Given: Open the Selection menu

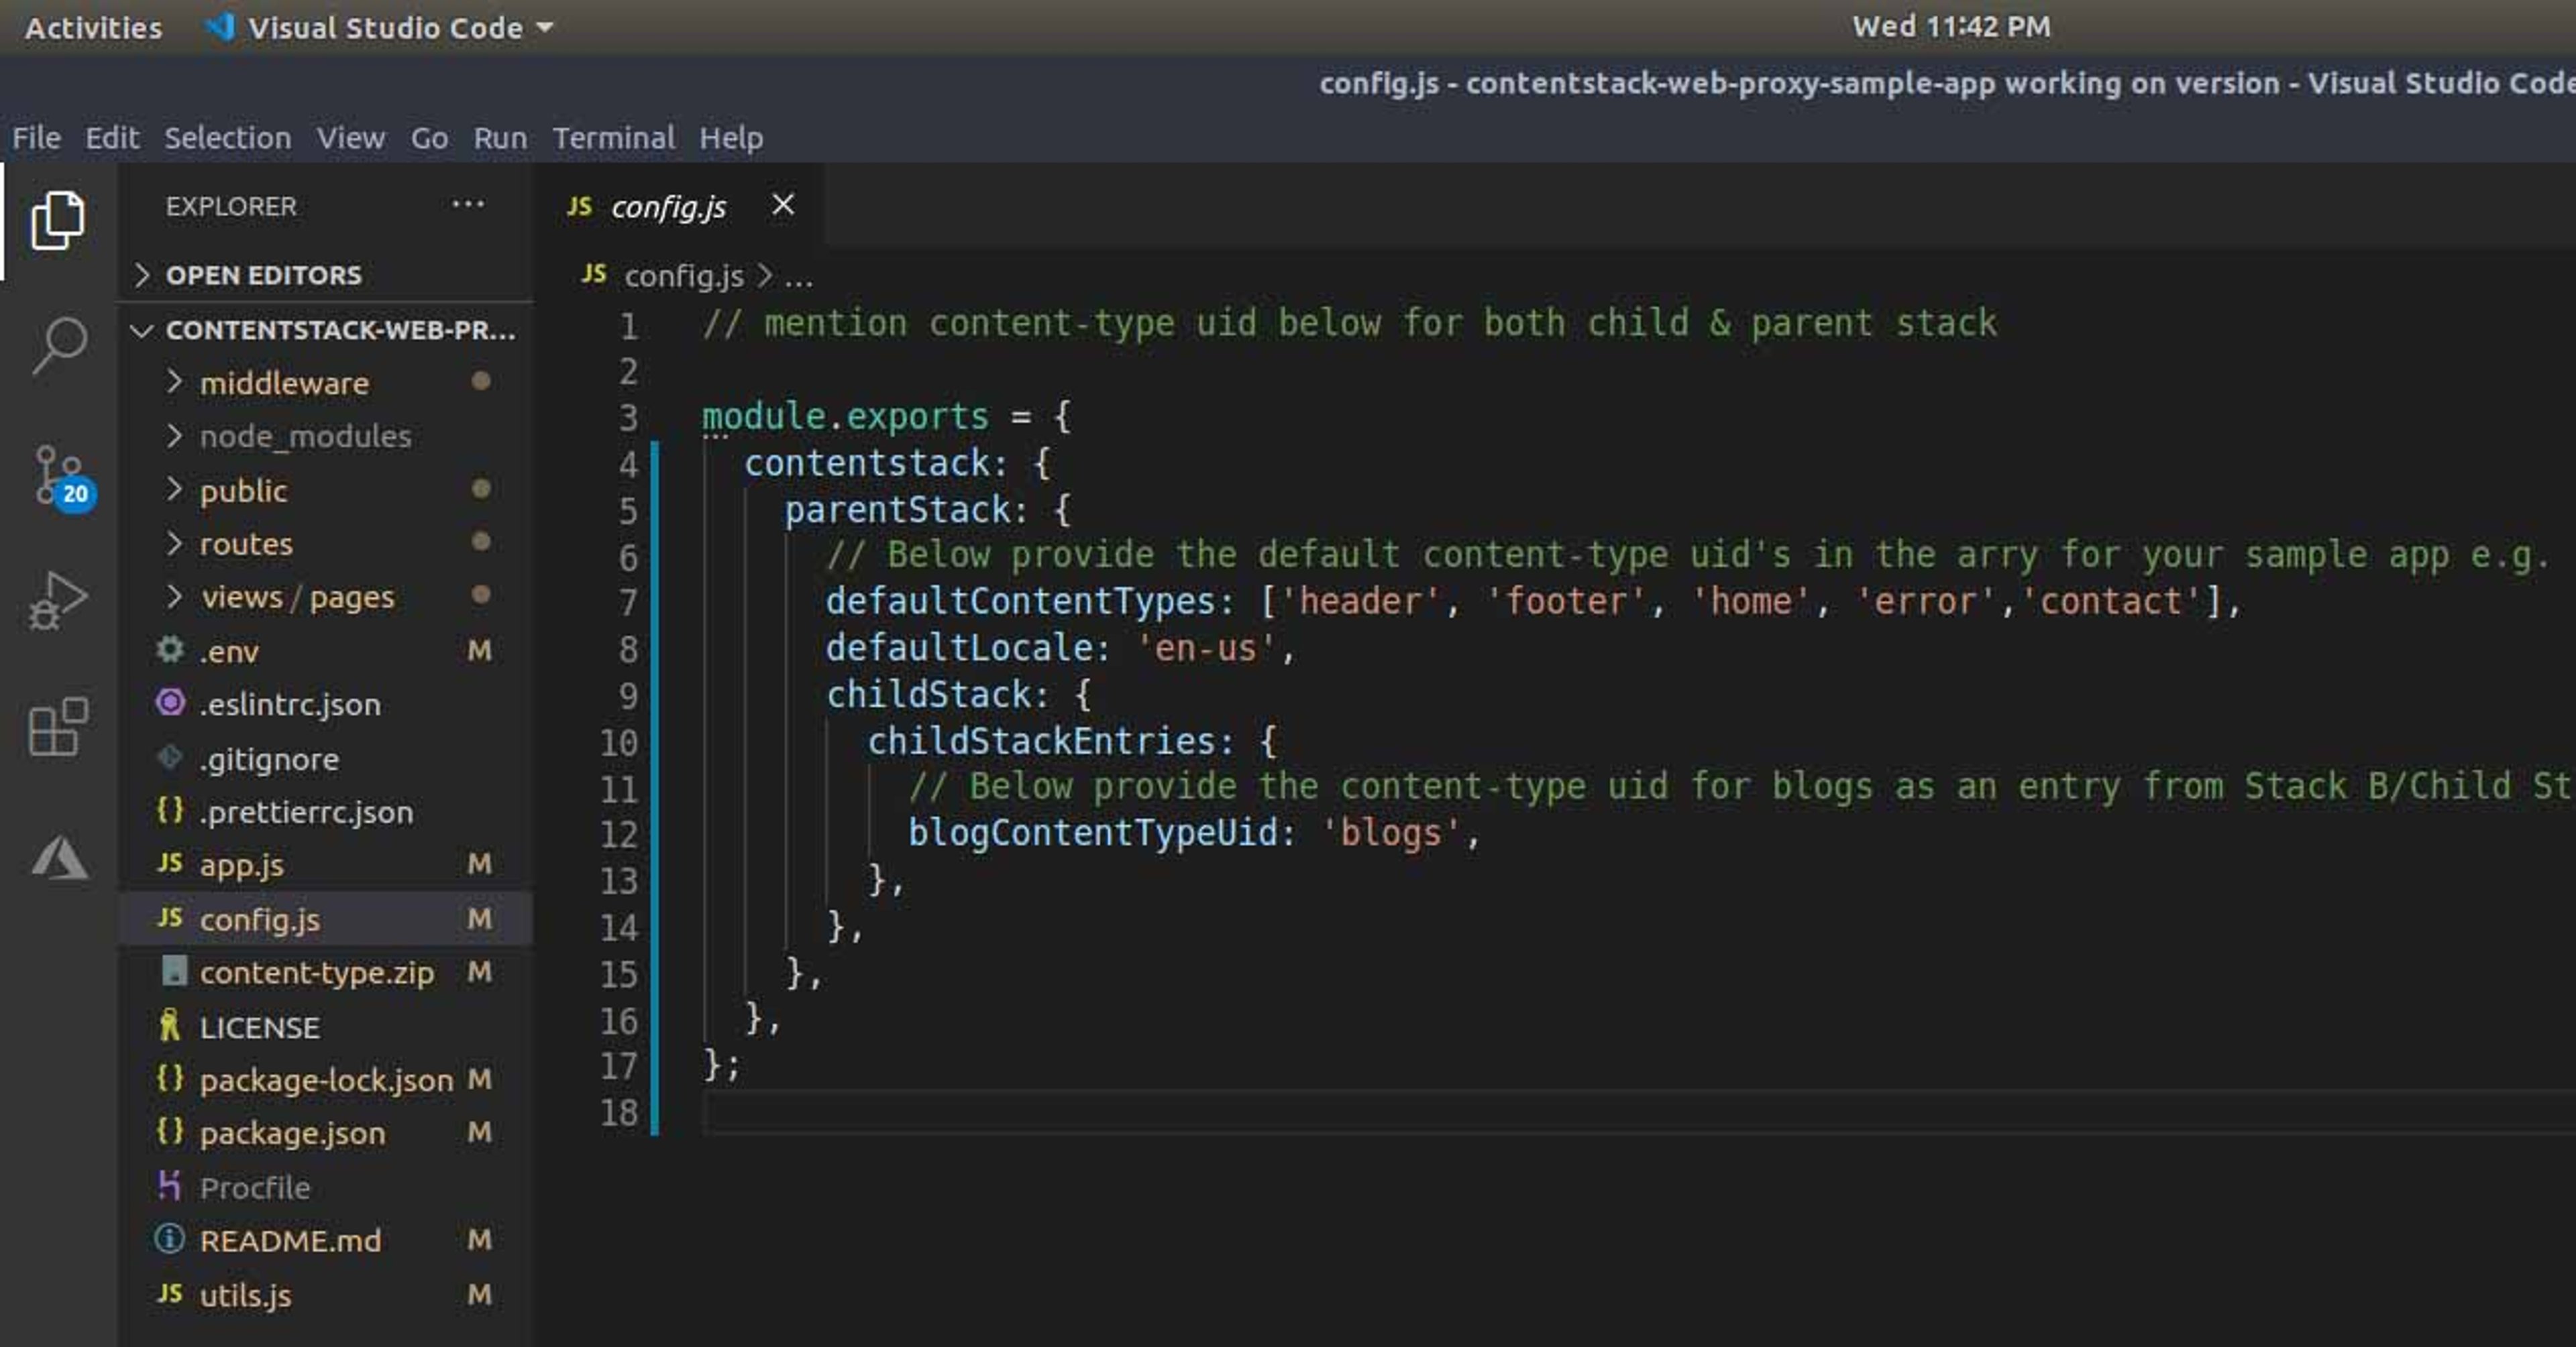Looking at the screenshot, I should (228, 138).
